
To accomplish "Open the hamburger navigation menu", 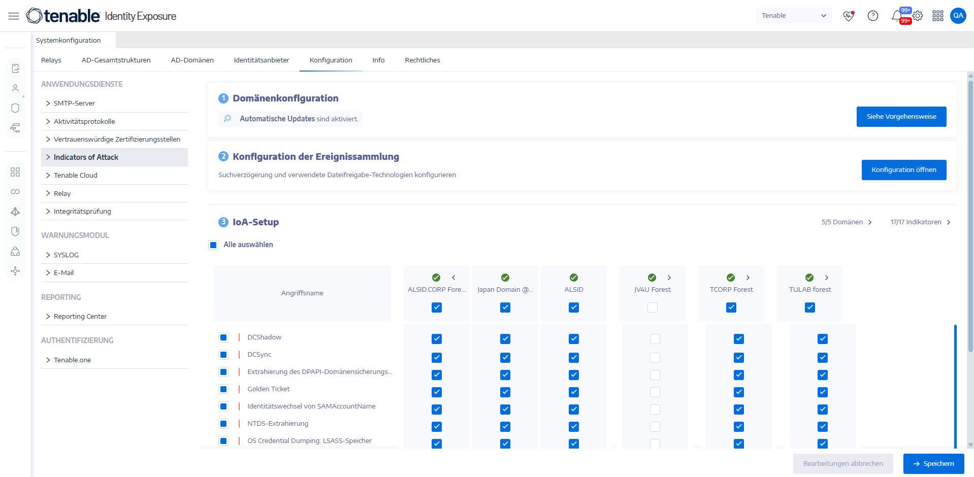I will coord(14,16).
